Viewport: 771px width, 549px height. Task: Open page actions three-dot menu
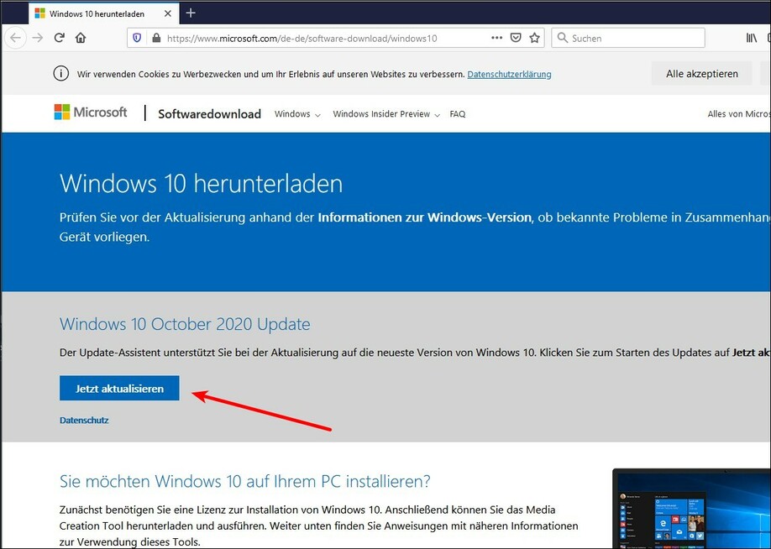497,38
